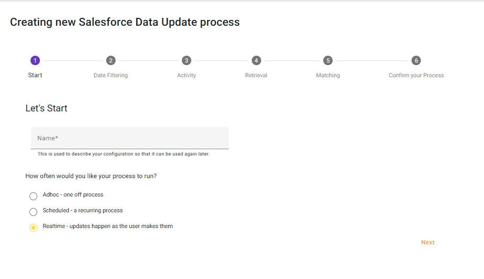Focus the Name text input field
Screen dimensions: 484x279
tap(130, 138)
